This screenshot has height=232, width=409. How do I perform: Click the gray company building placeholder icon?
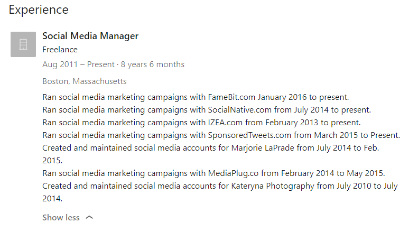coord(23,44)
